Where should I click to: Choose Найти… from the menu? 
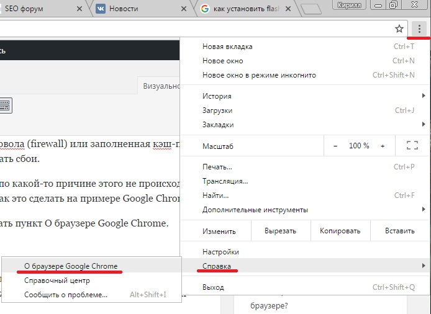[305, 195]
